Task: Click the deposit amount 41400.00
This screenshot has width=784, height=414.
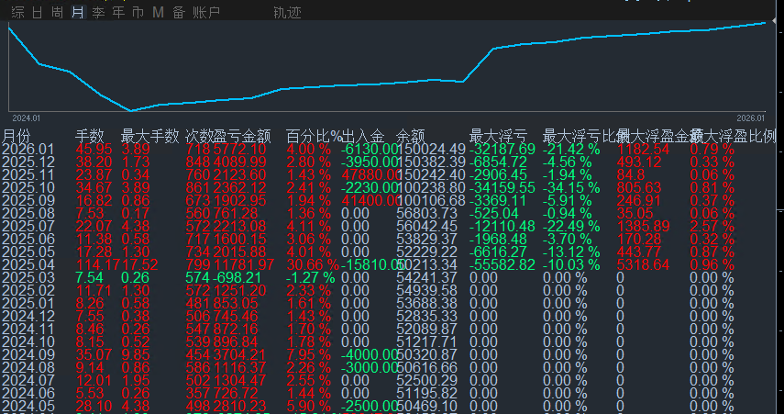Action: 372,201
